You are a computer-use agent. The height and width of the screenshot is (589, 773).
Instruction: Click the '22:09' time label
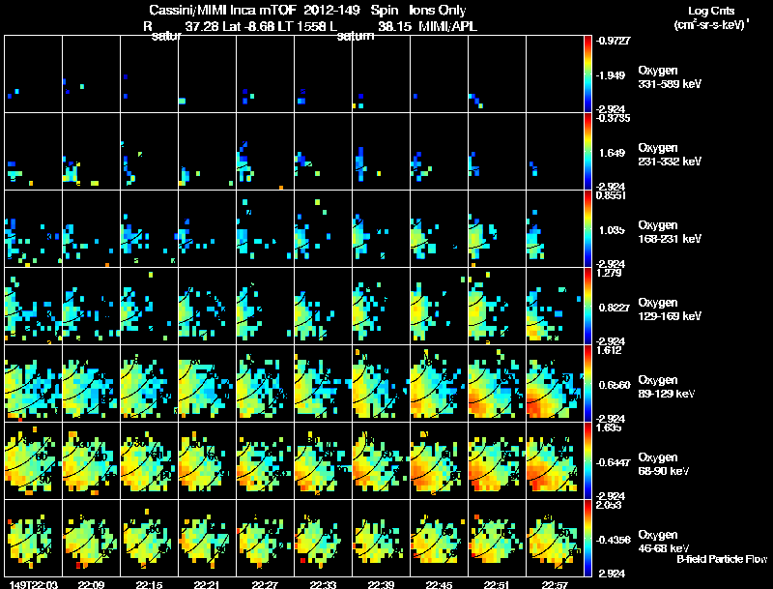pos(91,584)
